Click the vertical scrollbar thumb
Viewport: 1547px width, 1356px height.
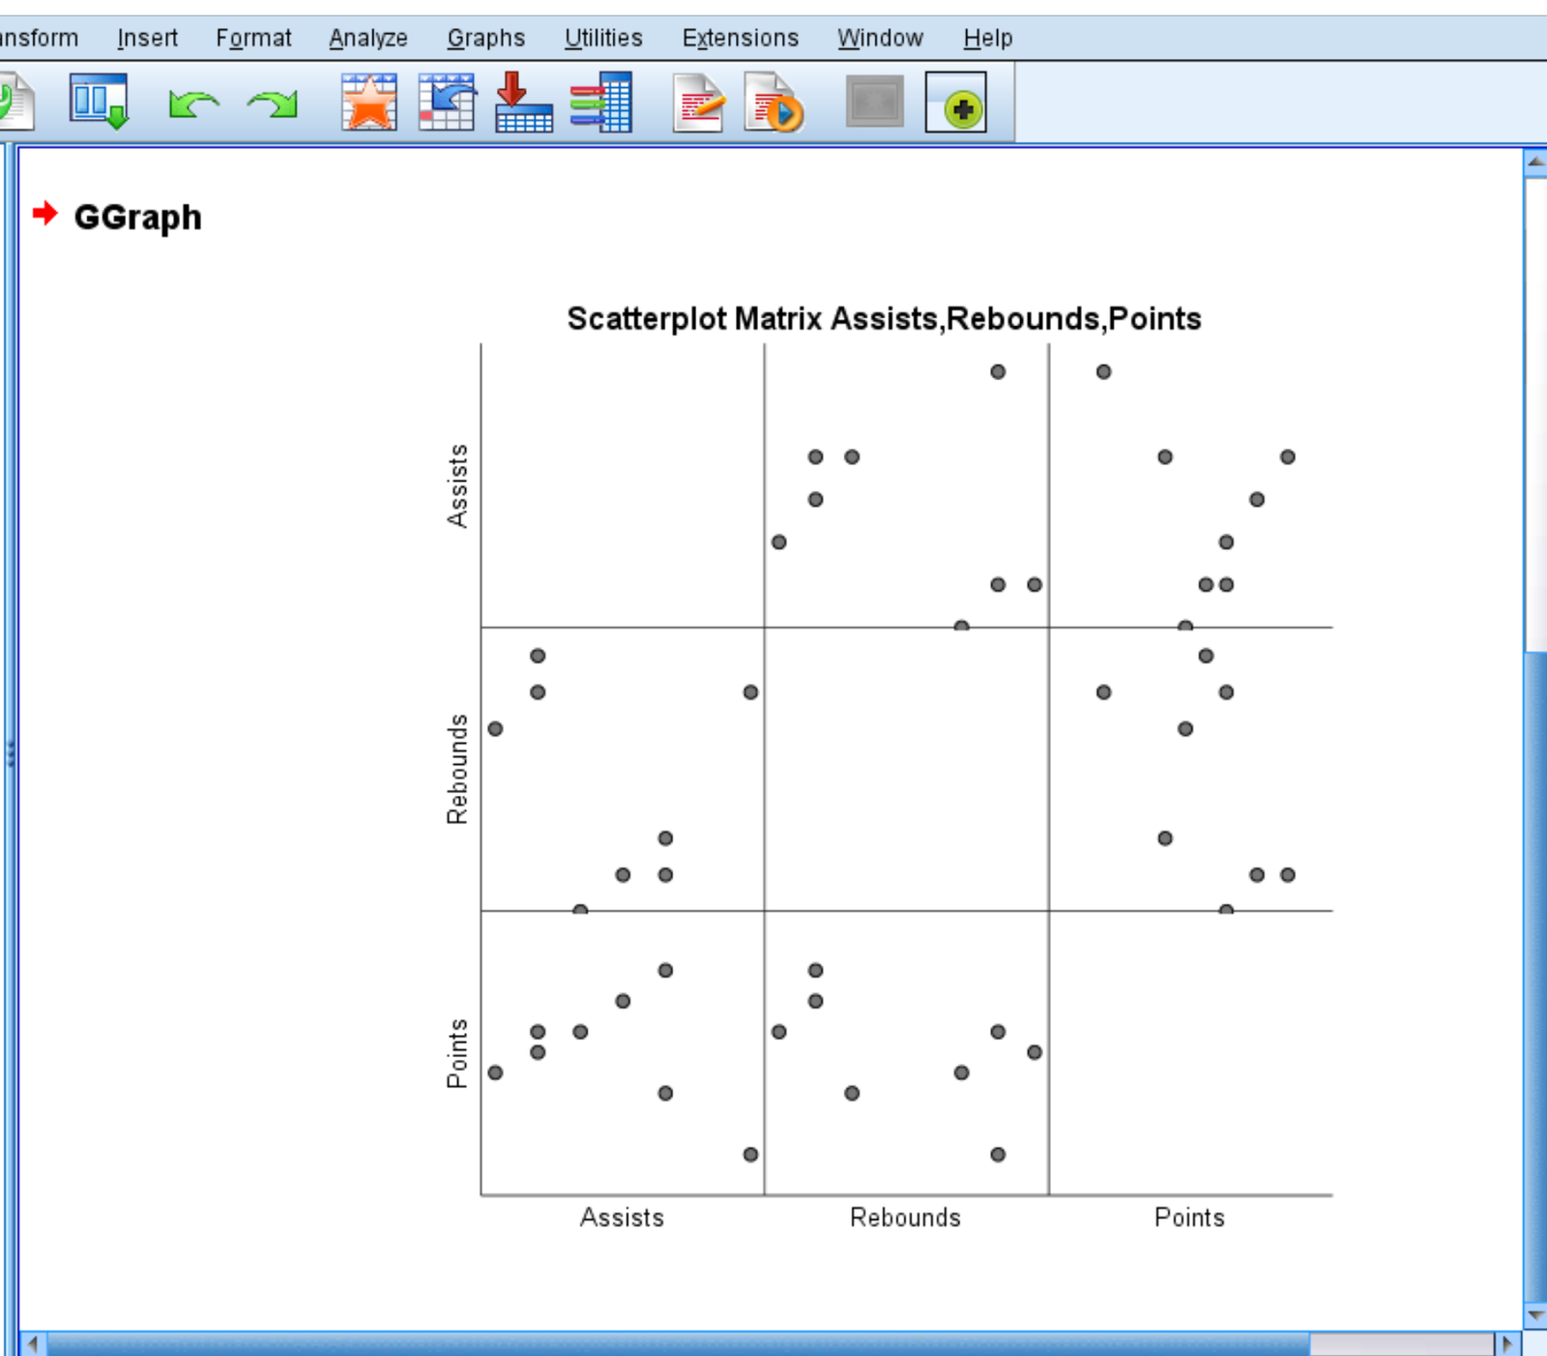1535,977
